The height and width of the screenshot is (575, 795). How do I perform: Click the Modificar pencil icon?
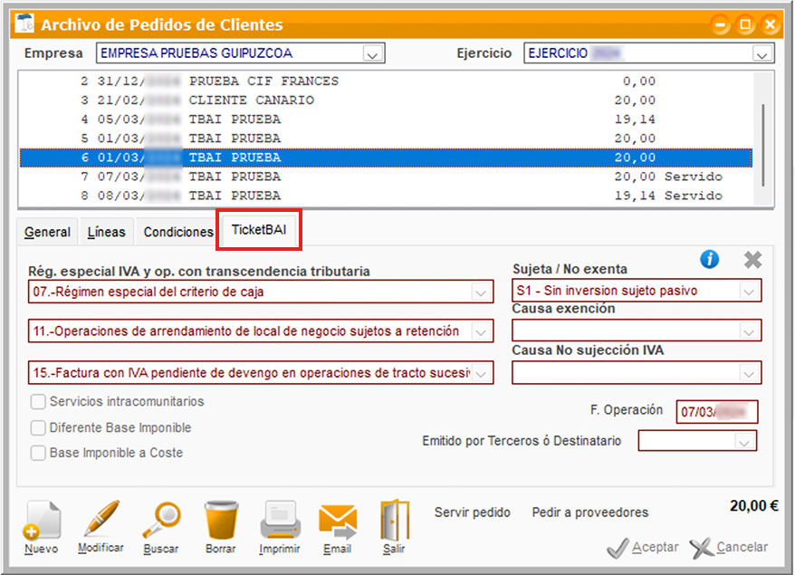pyautogui.click(x=101, y=519)
